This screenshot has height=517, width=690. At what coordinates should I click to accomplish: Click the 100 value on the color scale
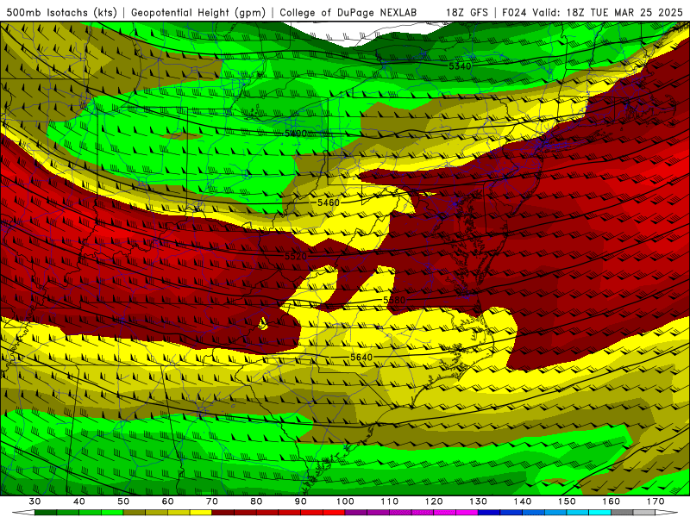[345, 501]
